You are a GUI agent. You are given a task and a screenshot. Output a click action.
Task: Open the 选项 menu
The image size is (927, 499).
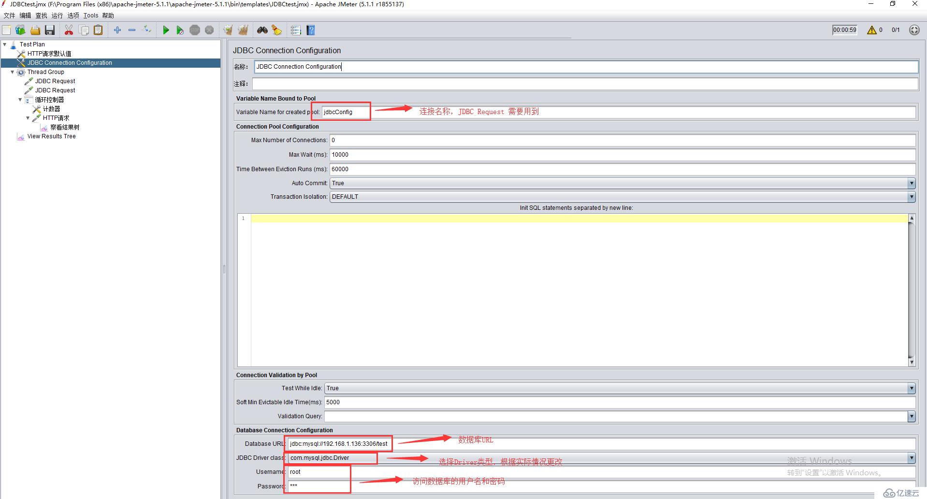73,15
